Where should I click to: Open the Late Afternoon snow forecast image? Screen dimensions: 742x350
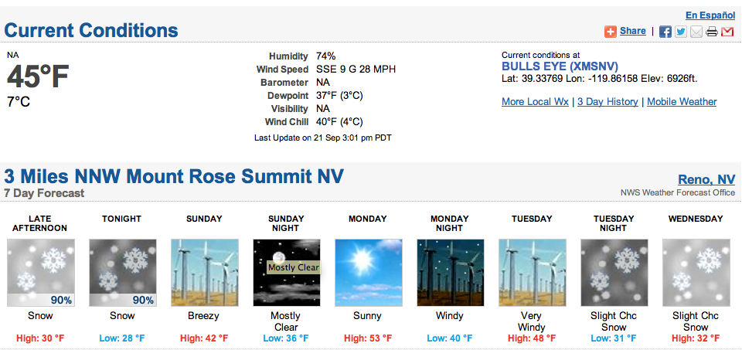point(41,273)
